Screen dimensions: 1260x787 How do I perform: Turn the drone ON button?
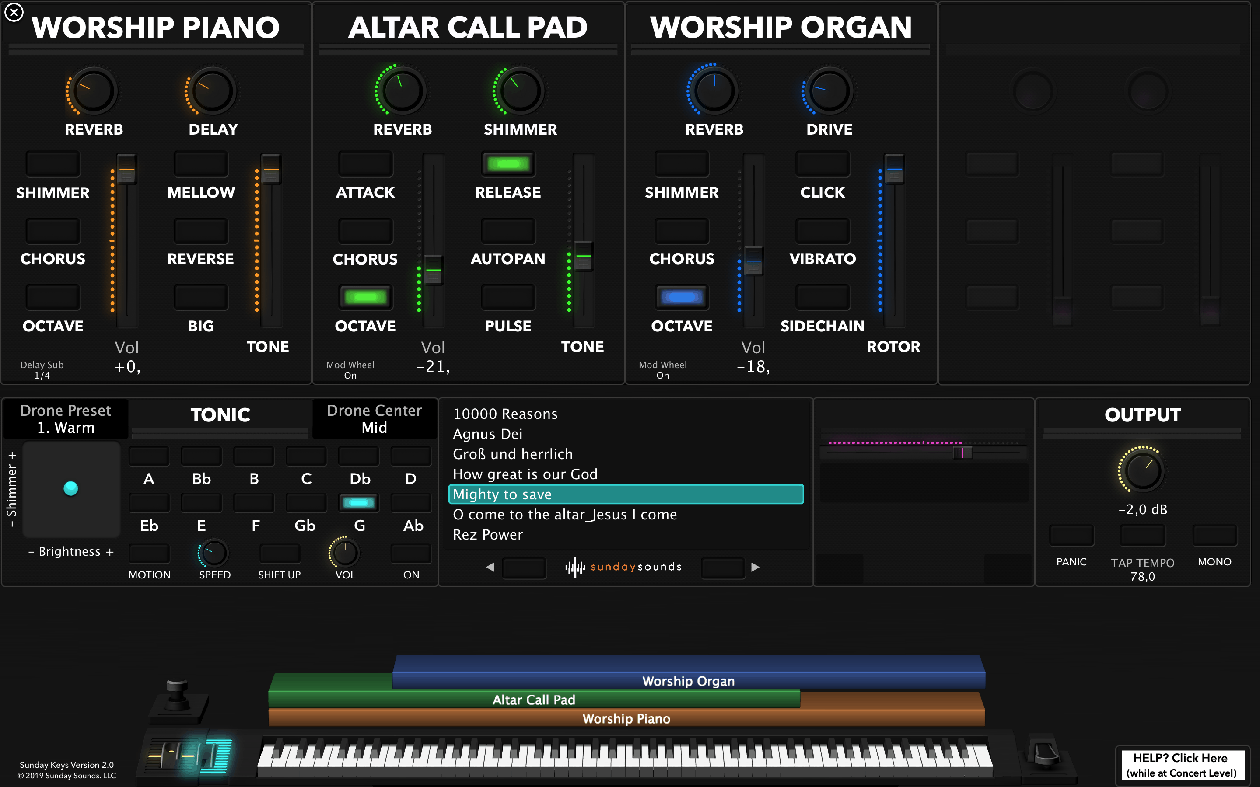coord(411,553)
